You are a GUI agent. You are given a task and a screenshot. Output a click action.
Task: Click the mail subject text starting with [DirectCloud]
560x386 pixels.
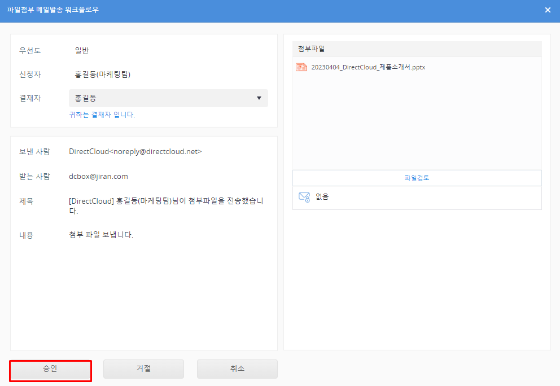tap(166, 206)
